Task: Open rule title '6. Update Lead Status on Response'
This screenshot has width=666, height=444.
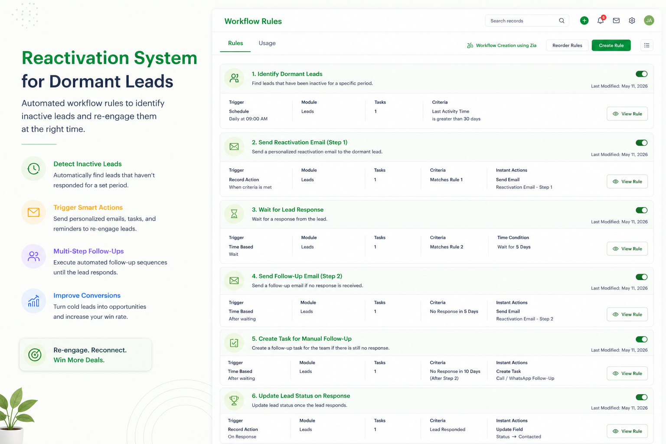Action: pyautogui.click(x=301, y=396)
